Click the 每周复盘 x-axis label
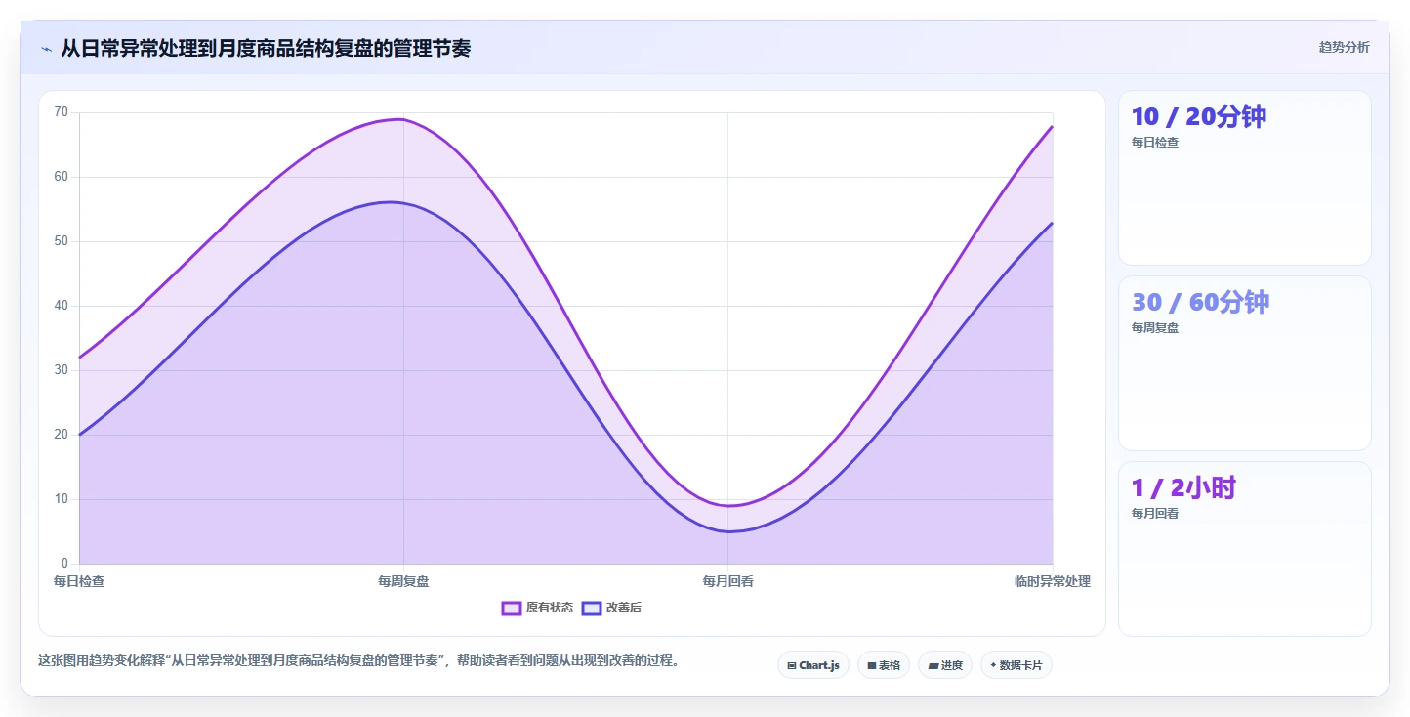 (x=403, y=581)
